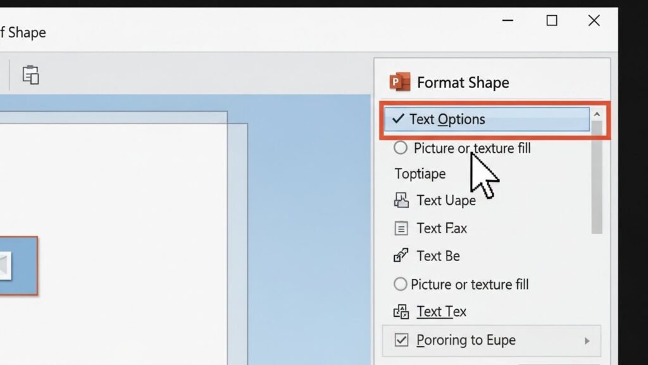Choose the Text Be menu entry
This screenshot has width=648, height=365.
(438, 256)
